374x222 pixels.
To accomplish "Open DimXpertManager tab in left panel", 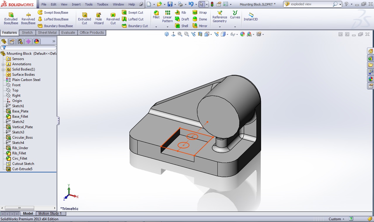I will coord(28,41).
